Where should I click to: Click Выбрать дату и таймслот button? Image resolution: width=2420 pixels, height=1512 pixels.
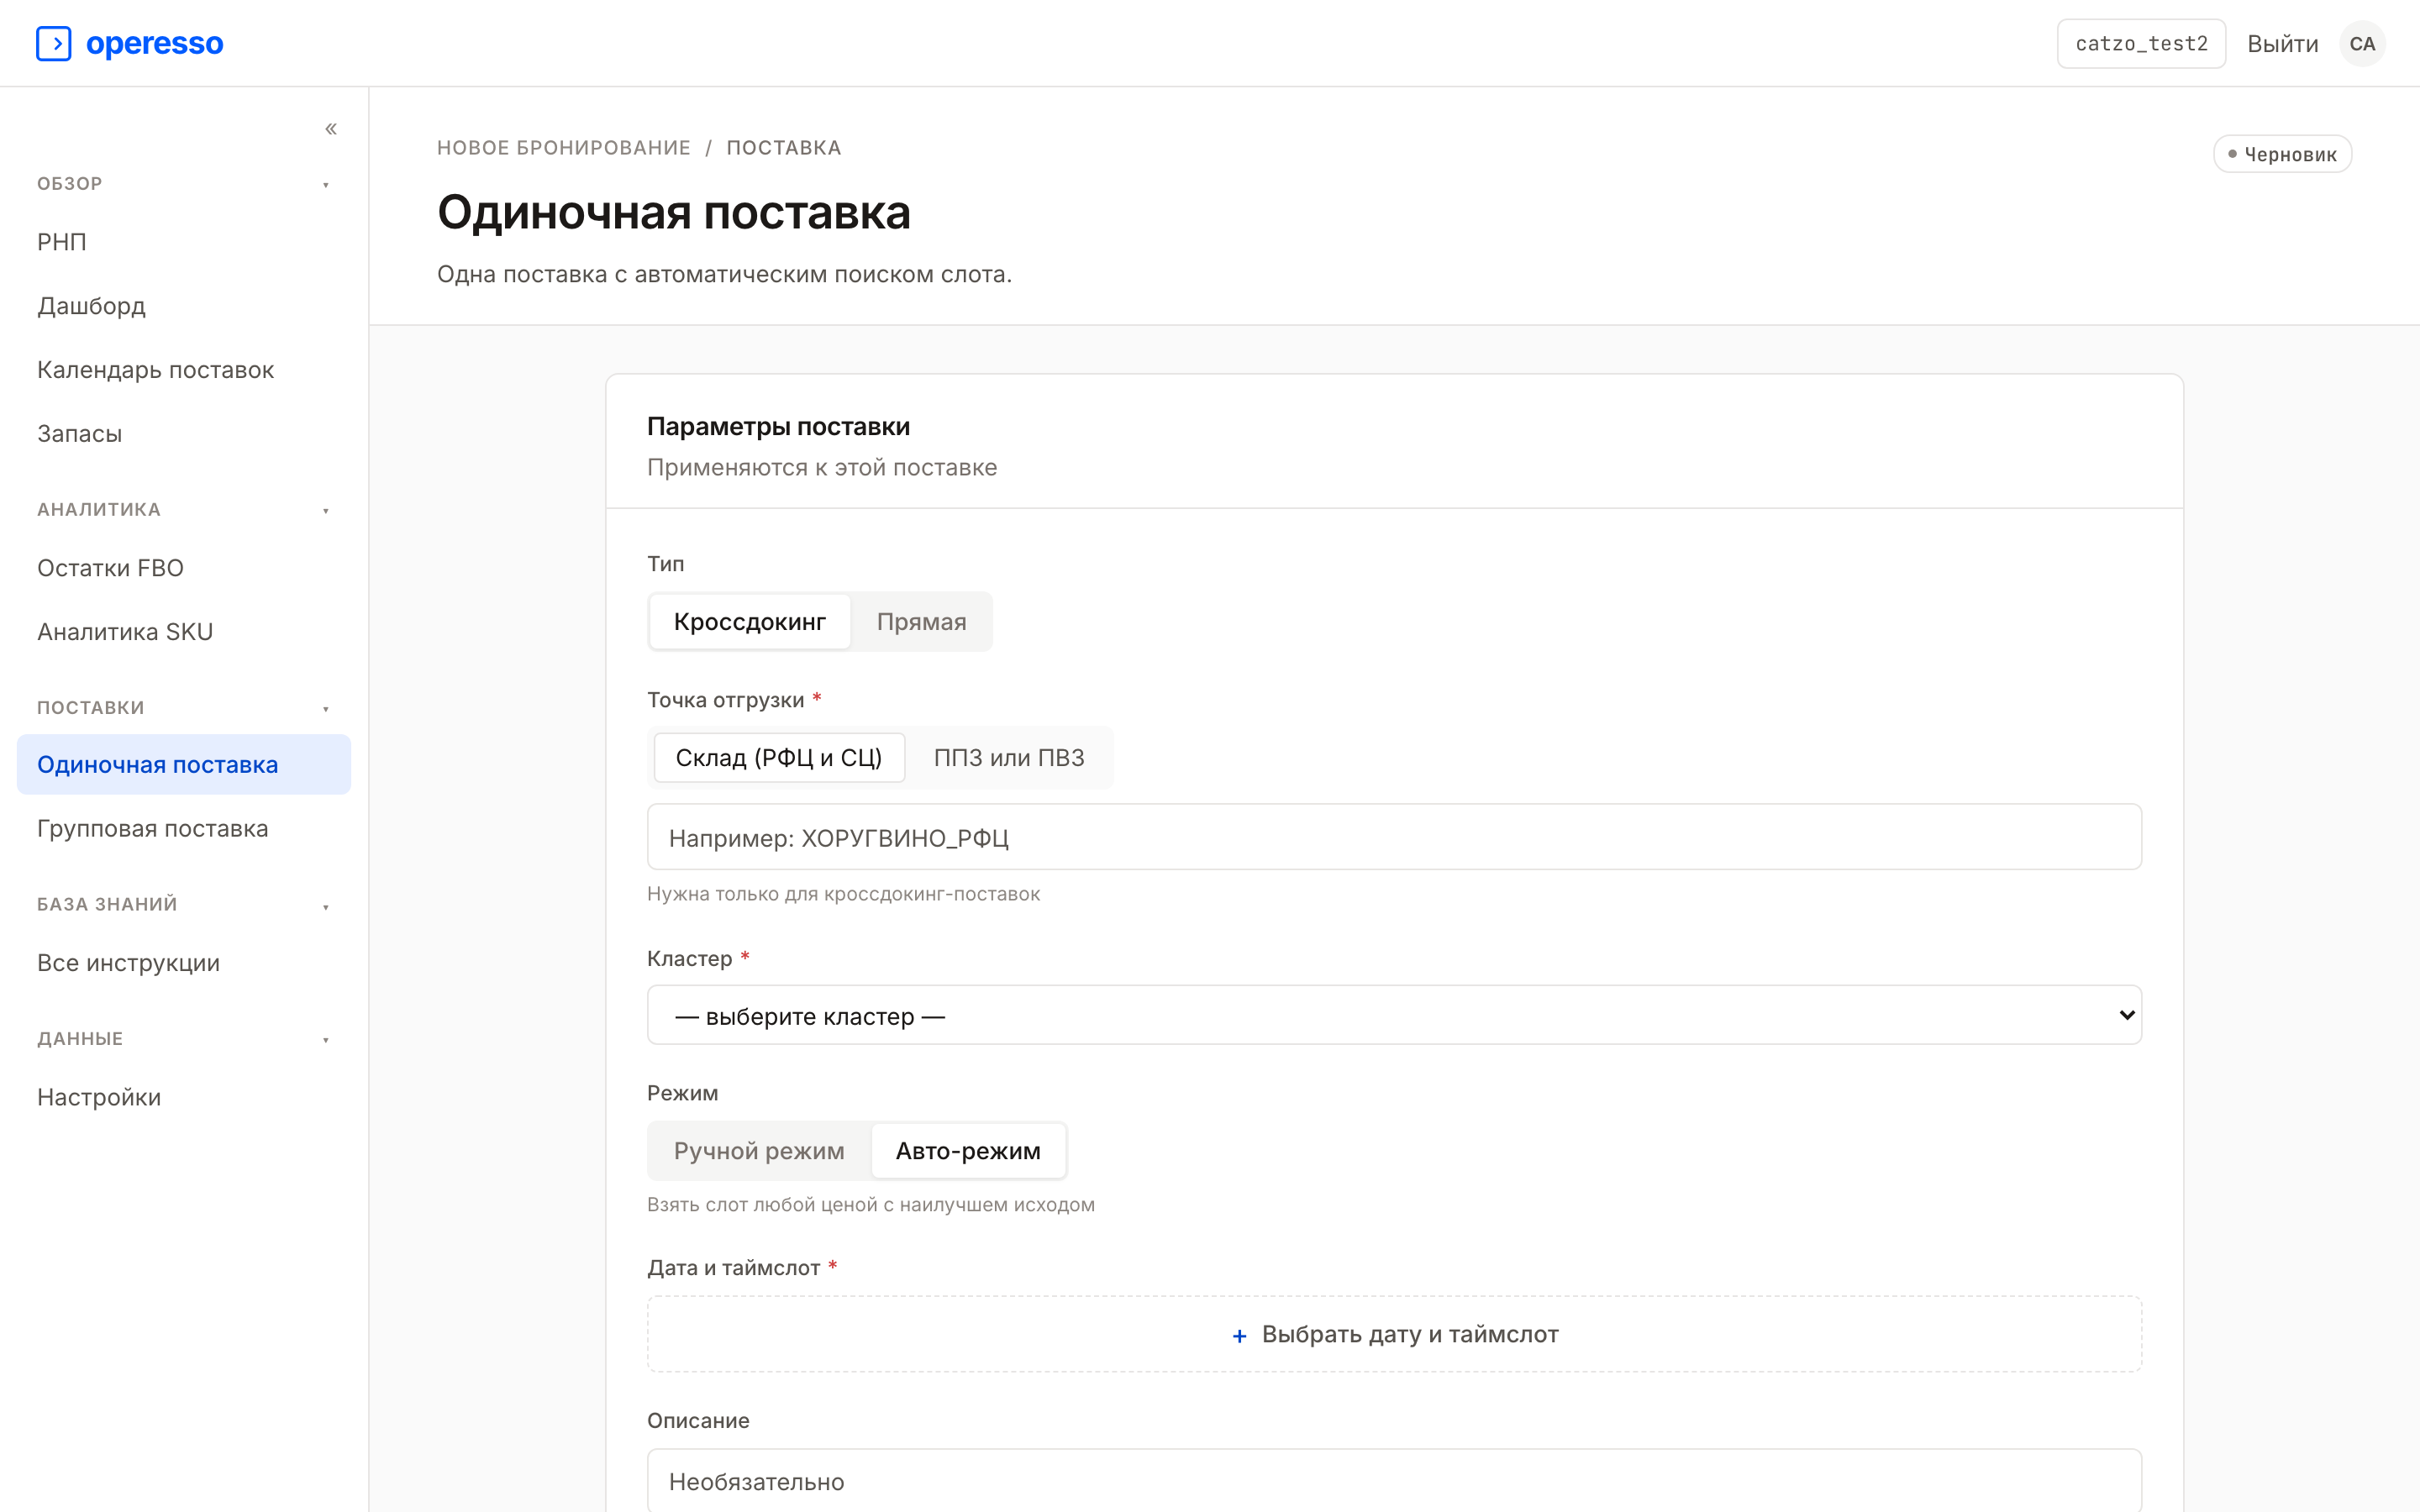pos(1394,1334)
